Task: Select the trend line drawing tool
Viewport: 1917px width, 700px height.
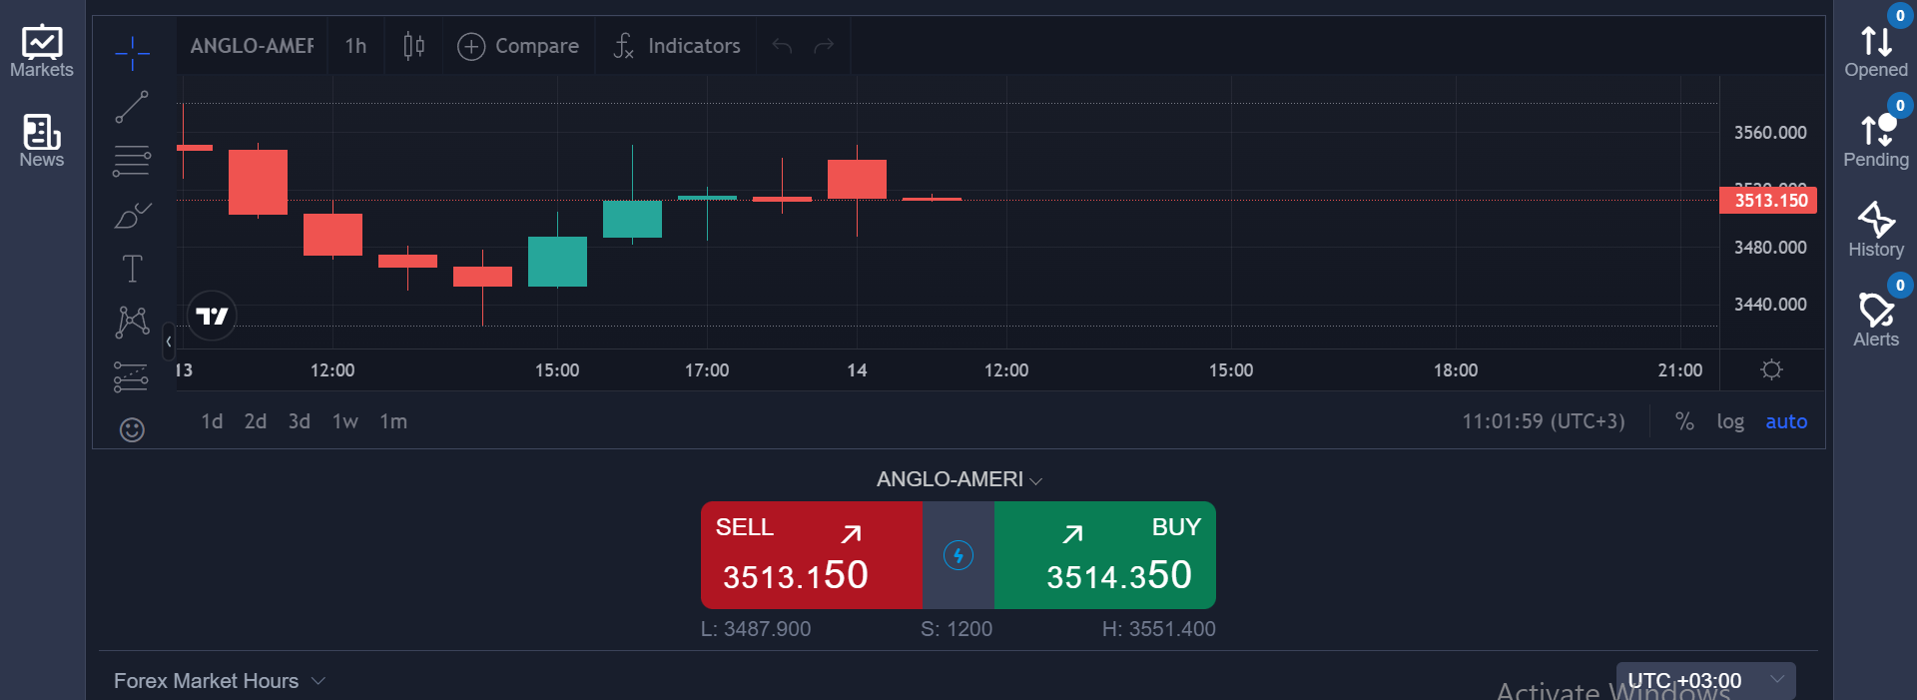Action: pyautogui.click(x=132, y=107)
